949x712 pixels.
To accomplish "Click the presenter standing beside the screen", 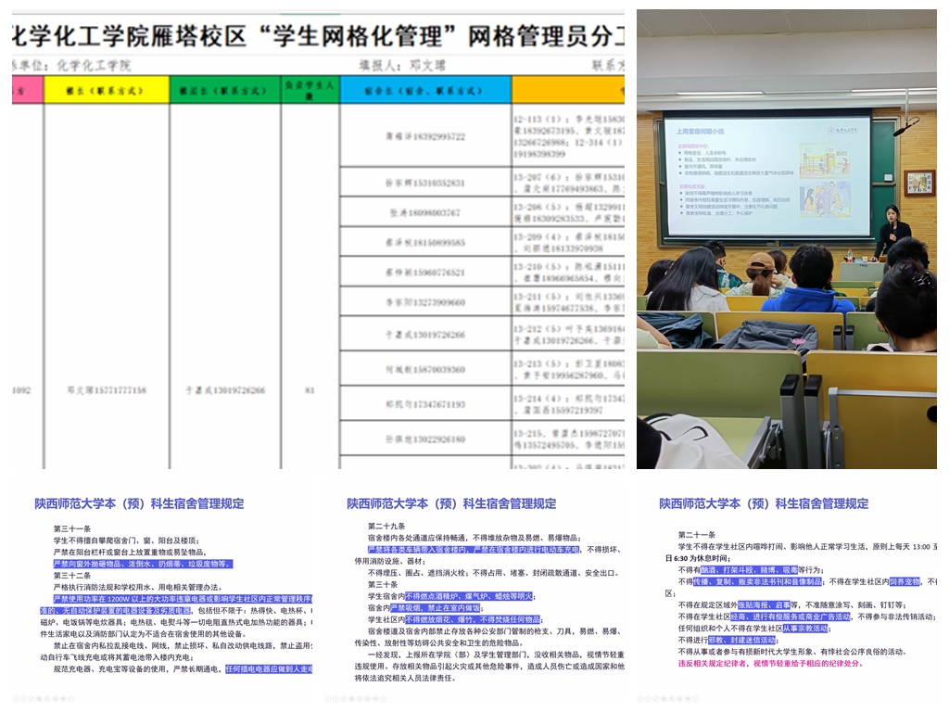I will (x=892, y=232).
